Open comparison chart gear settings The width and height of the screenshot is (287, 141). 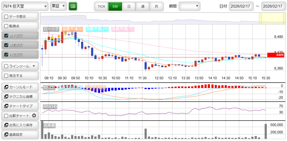coord(34,116)
